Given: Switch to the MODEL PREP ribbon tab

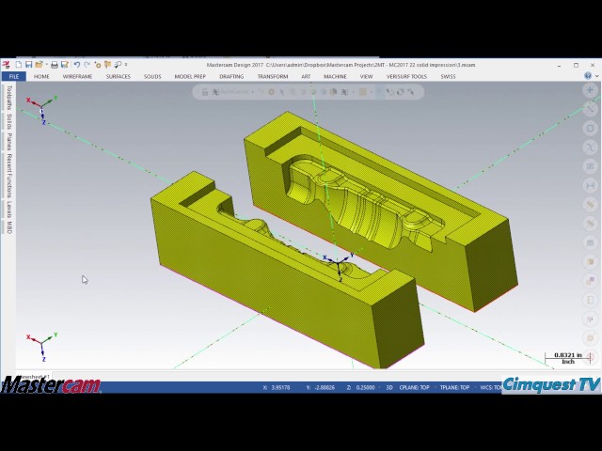Looking at the screenshot, I should tap(190, 76).
